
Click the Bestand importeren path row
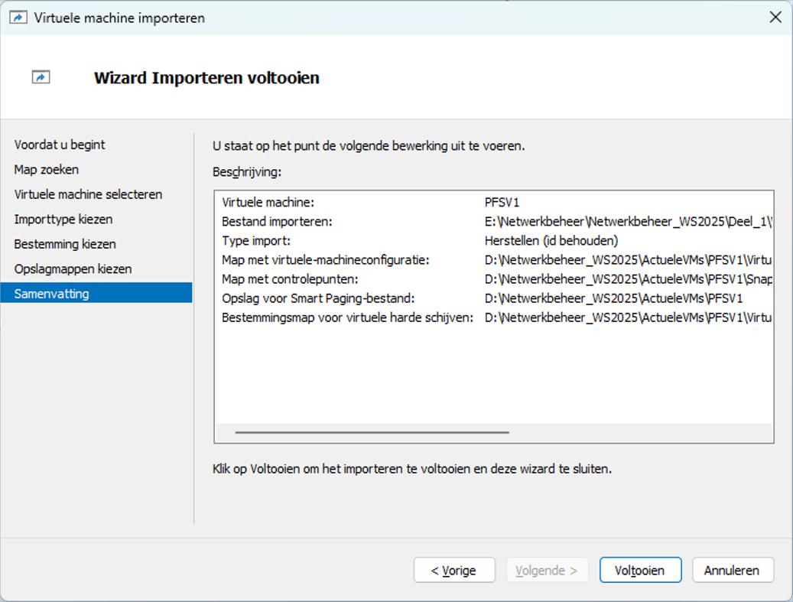point(493,222)
